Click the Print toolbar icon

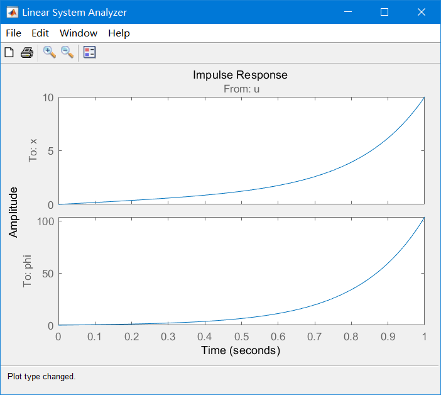(27, 52)
